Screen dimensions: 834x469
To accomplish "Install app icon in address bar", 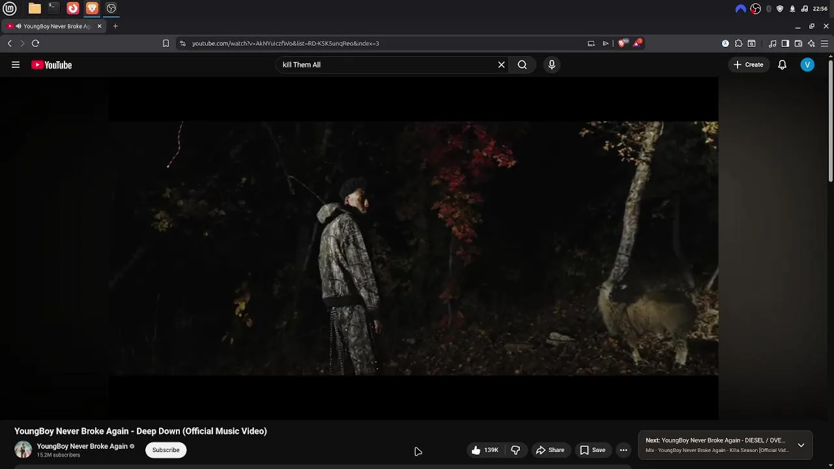I will point(591,44).
